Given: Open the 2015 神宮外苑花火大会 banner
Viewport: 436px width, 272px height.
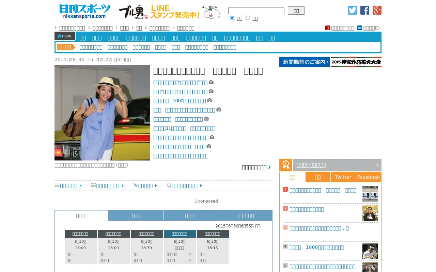Looking at the screenshot, I should (x=356, y=62).
